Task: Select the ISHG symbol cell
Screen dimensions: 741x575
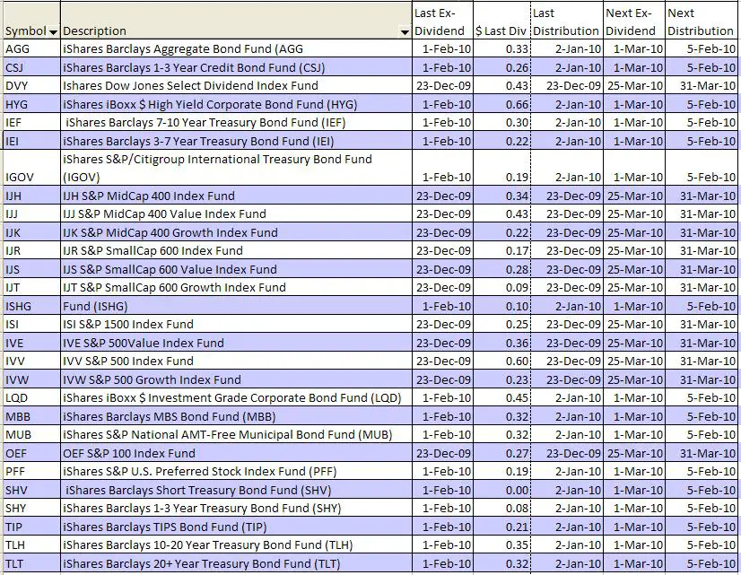Action: tap(31, 306)
